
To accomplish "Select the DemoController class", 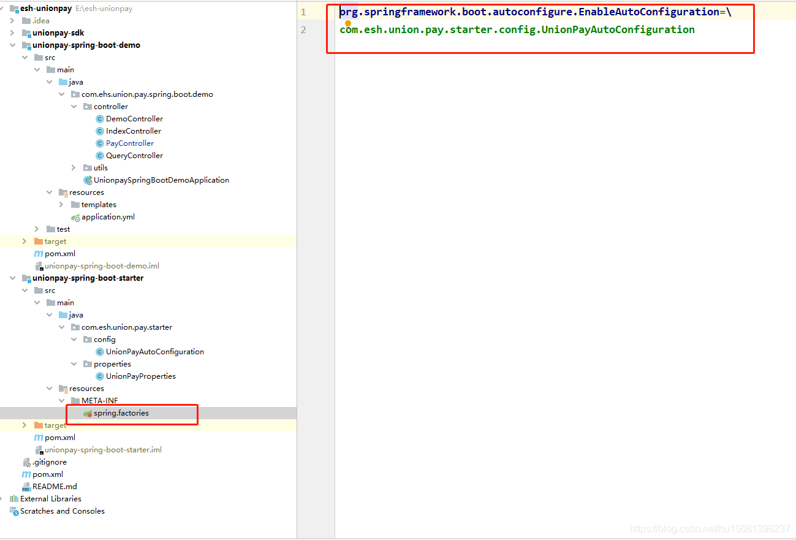I will 134,119.
